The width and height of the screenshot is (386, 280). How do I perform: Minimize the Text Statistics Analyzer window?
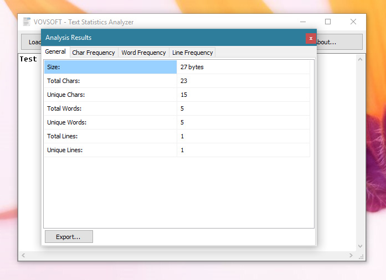pyautogui.click(x=303, y=22)
